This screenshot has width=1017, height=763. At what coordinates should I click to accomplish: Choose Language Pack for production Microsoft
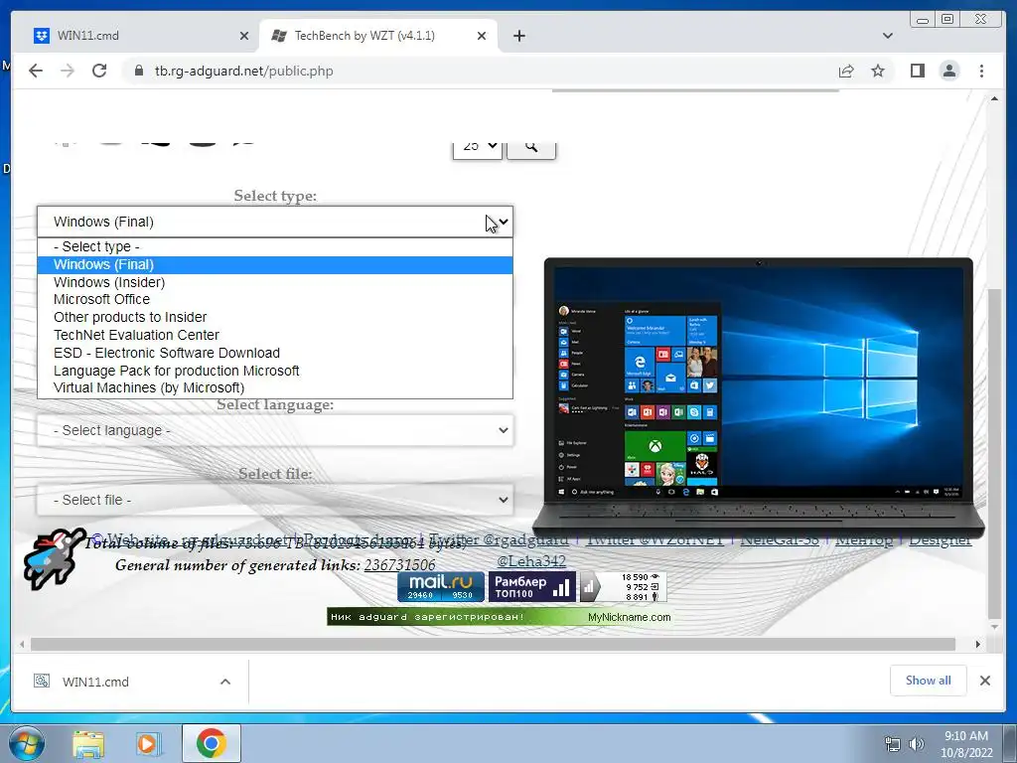click(275, 371)
